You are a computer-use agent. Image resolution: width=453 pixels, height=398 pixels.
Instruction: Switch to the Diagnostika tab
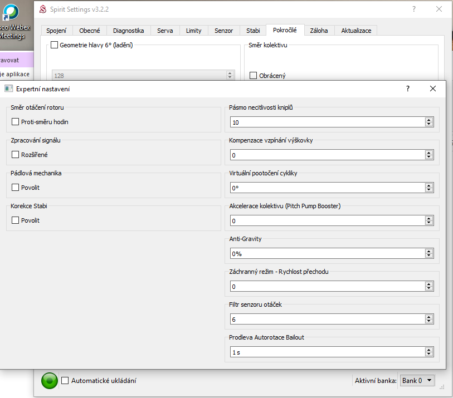pos(128,31)
